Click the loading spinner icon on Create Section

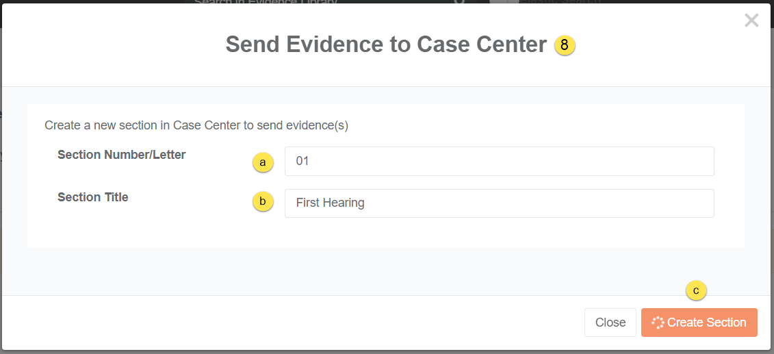click(x=658, y=323)
